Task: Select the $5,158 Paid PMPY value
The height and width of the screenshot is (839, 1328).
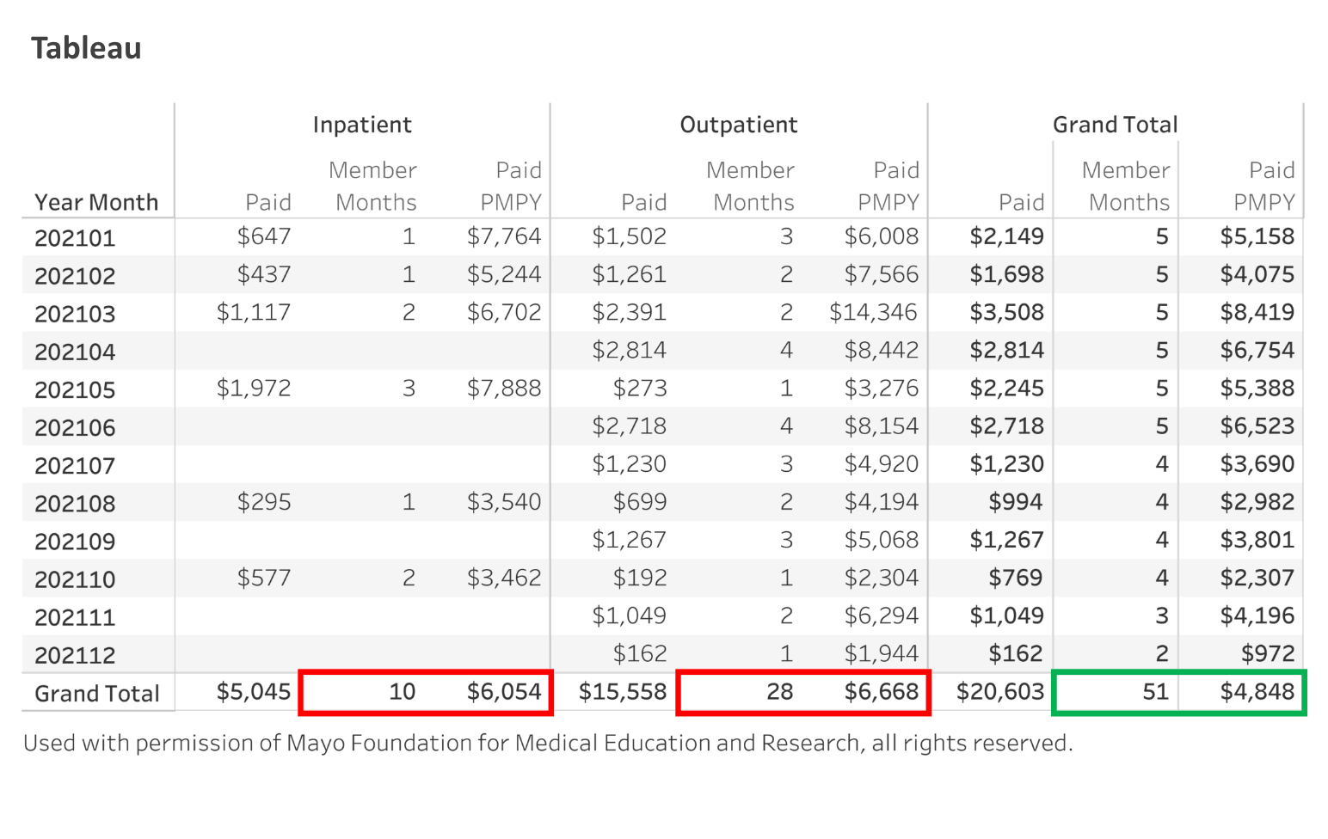Action: 1257,236
